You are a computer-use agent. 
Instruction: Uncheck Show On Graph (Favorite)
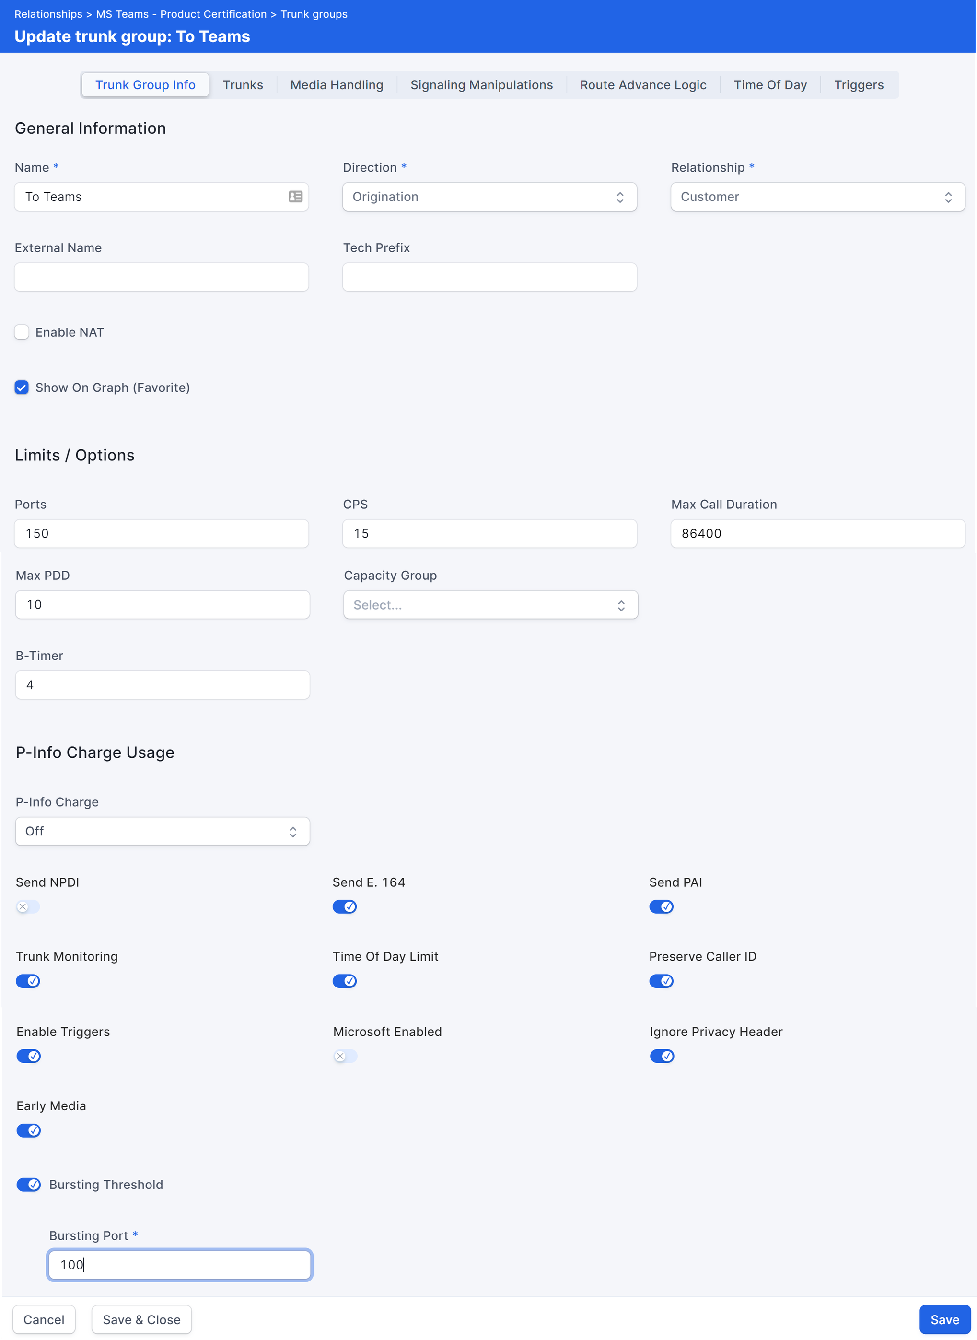[x=22, y=388]
